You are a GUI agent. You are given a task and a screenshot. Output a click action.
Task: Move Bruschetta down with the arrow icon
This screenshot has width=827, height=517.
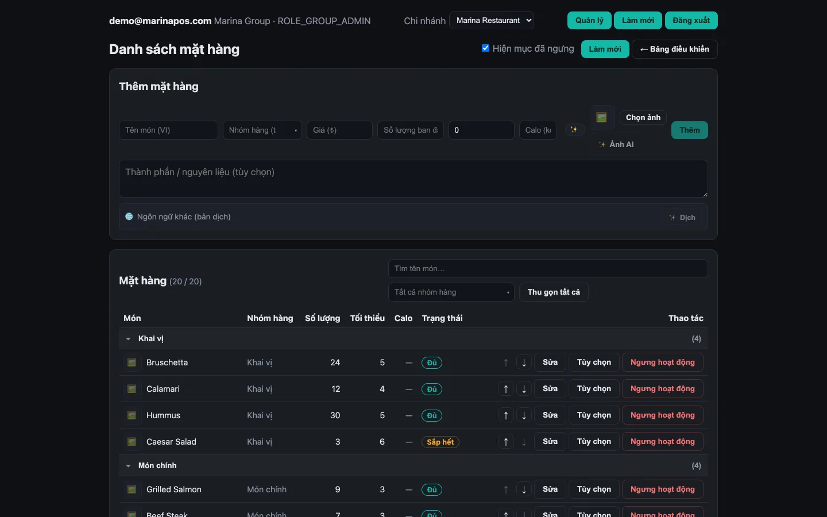524,362
